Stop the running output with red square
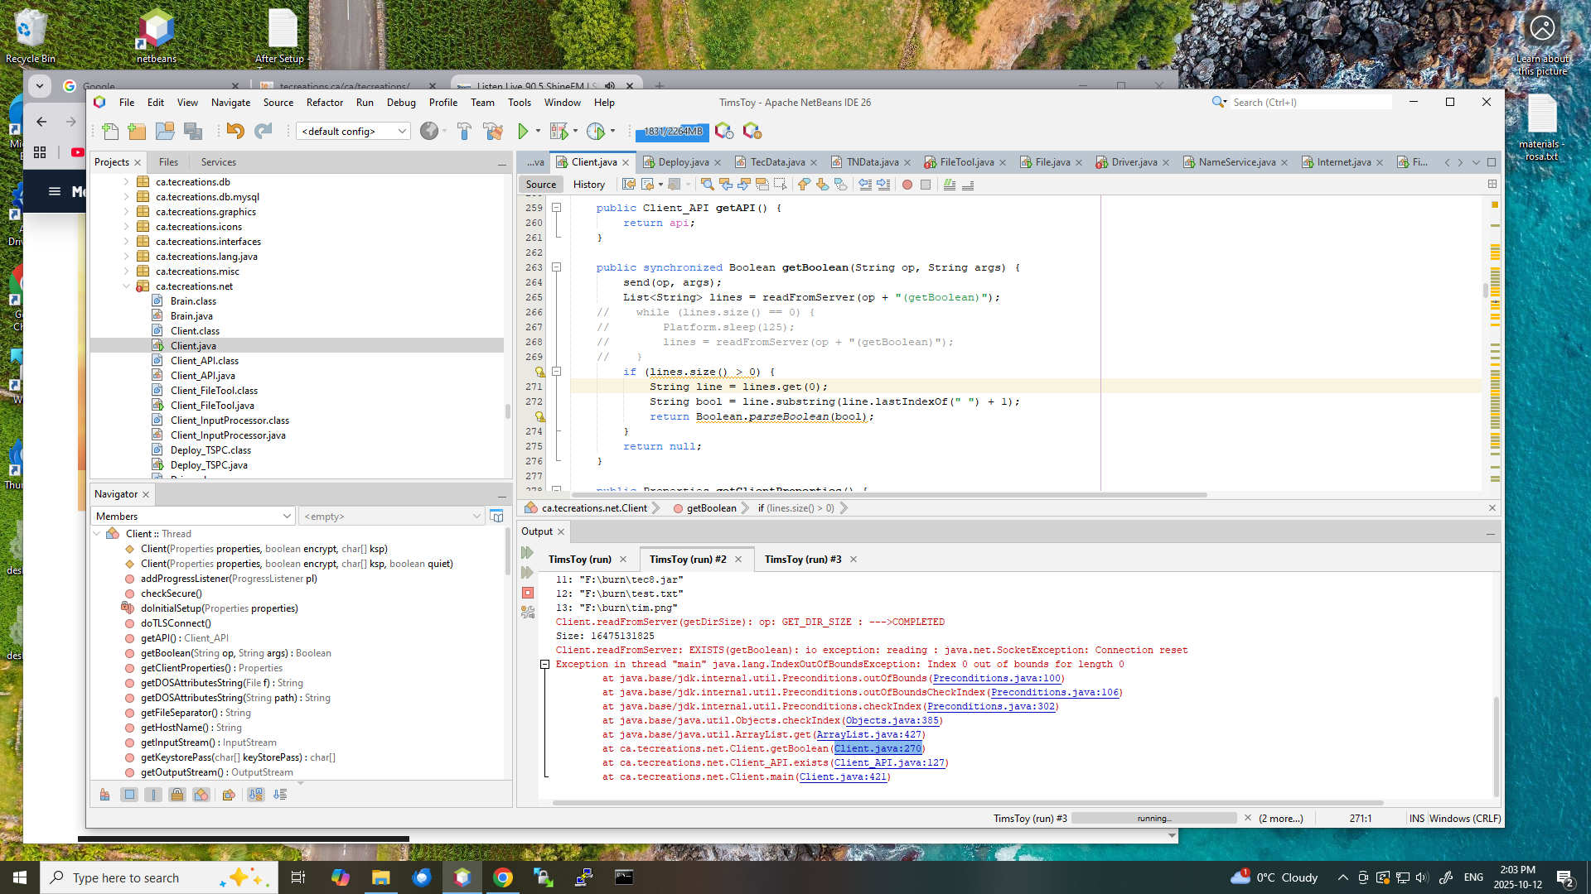Screen dimensions: 1591x894 coord(528,593)
